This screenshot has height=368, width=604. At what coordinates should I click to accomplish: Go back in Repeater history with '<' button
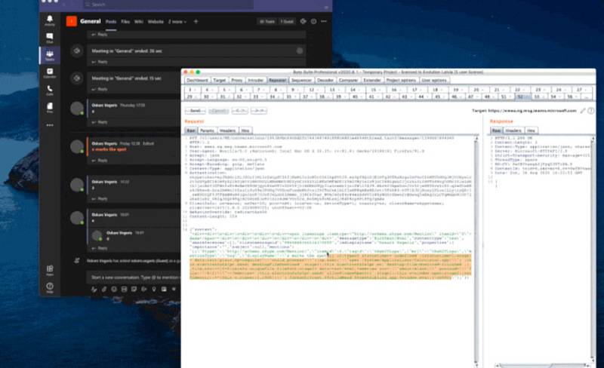239,111
